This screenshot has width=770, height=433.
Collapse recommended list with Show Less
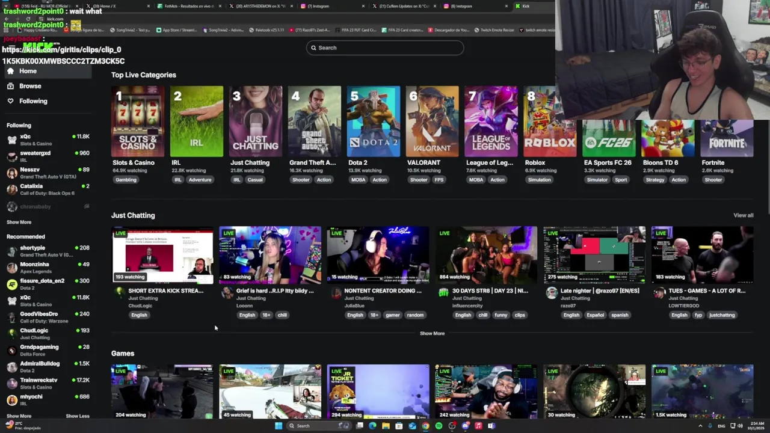coord(77,416)
